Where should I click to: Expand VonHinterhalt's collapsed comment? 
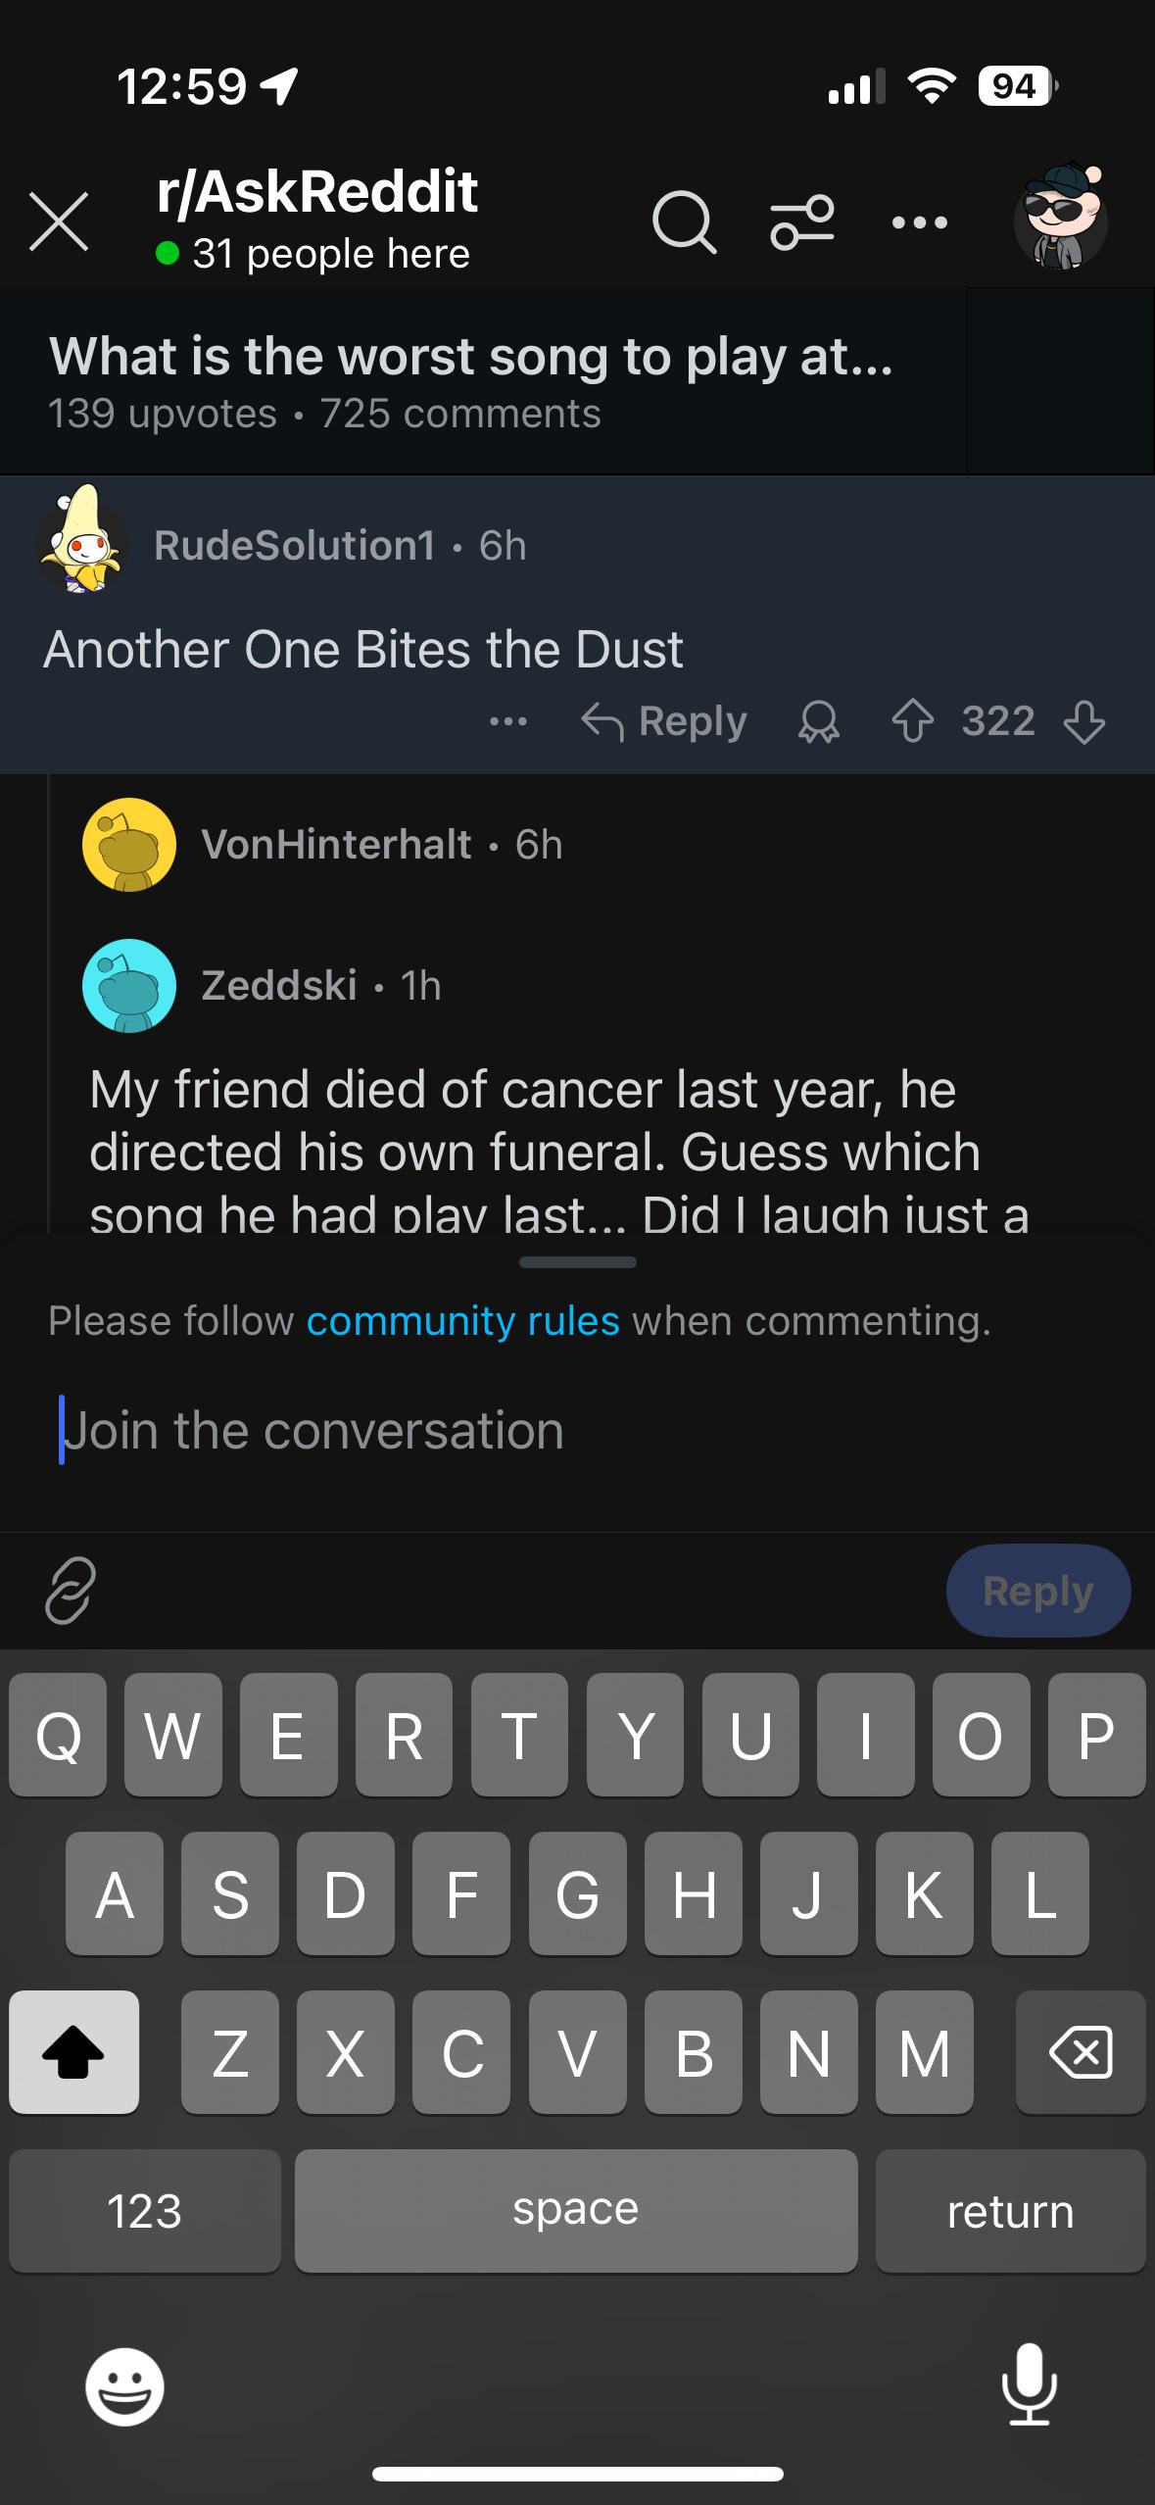tap(336, 845)
